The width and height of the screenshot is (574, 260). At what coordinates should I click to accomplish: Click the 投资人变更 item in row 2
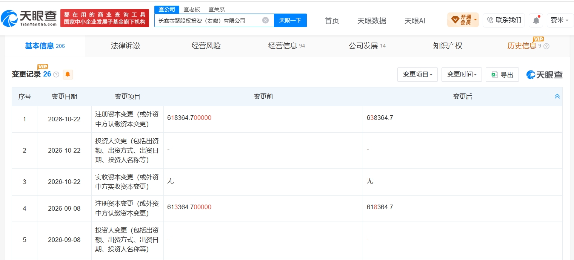pyautogui.click(x=128, y=150)
